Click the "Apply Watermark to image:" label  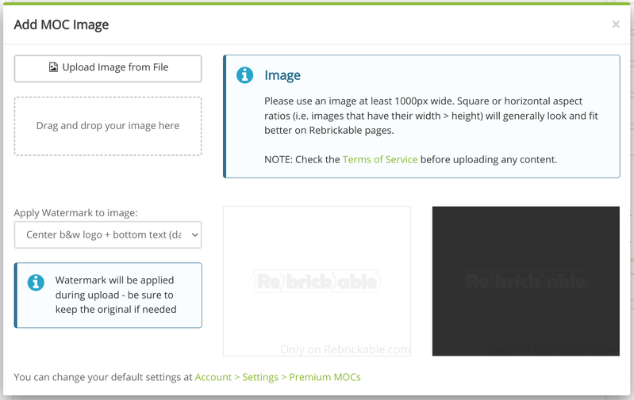tap(75, 213)
